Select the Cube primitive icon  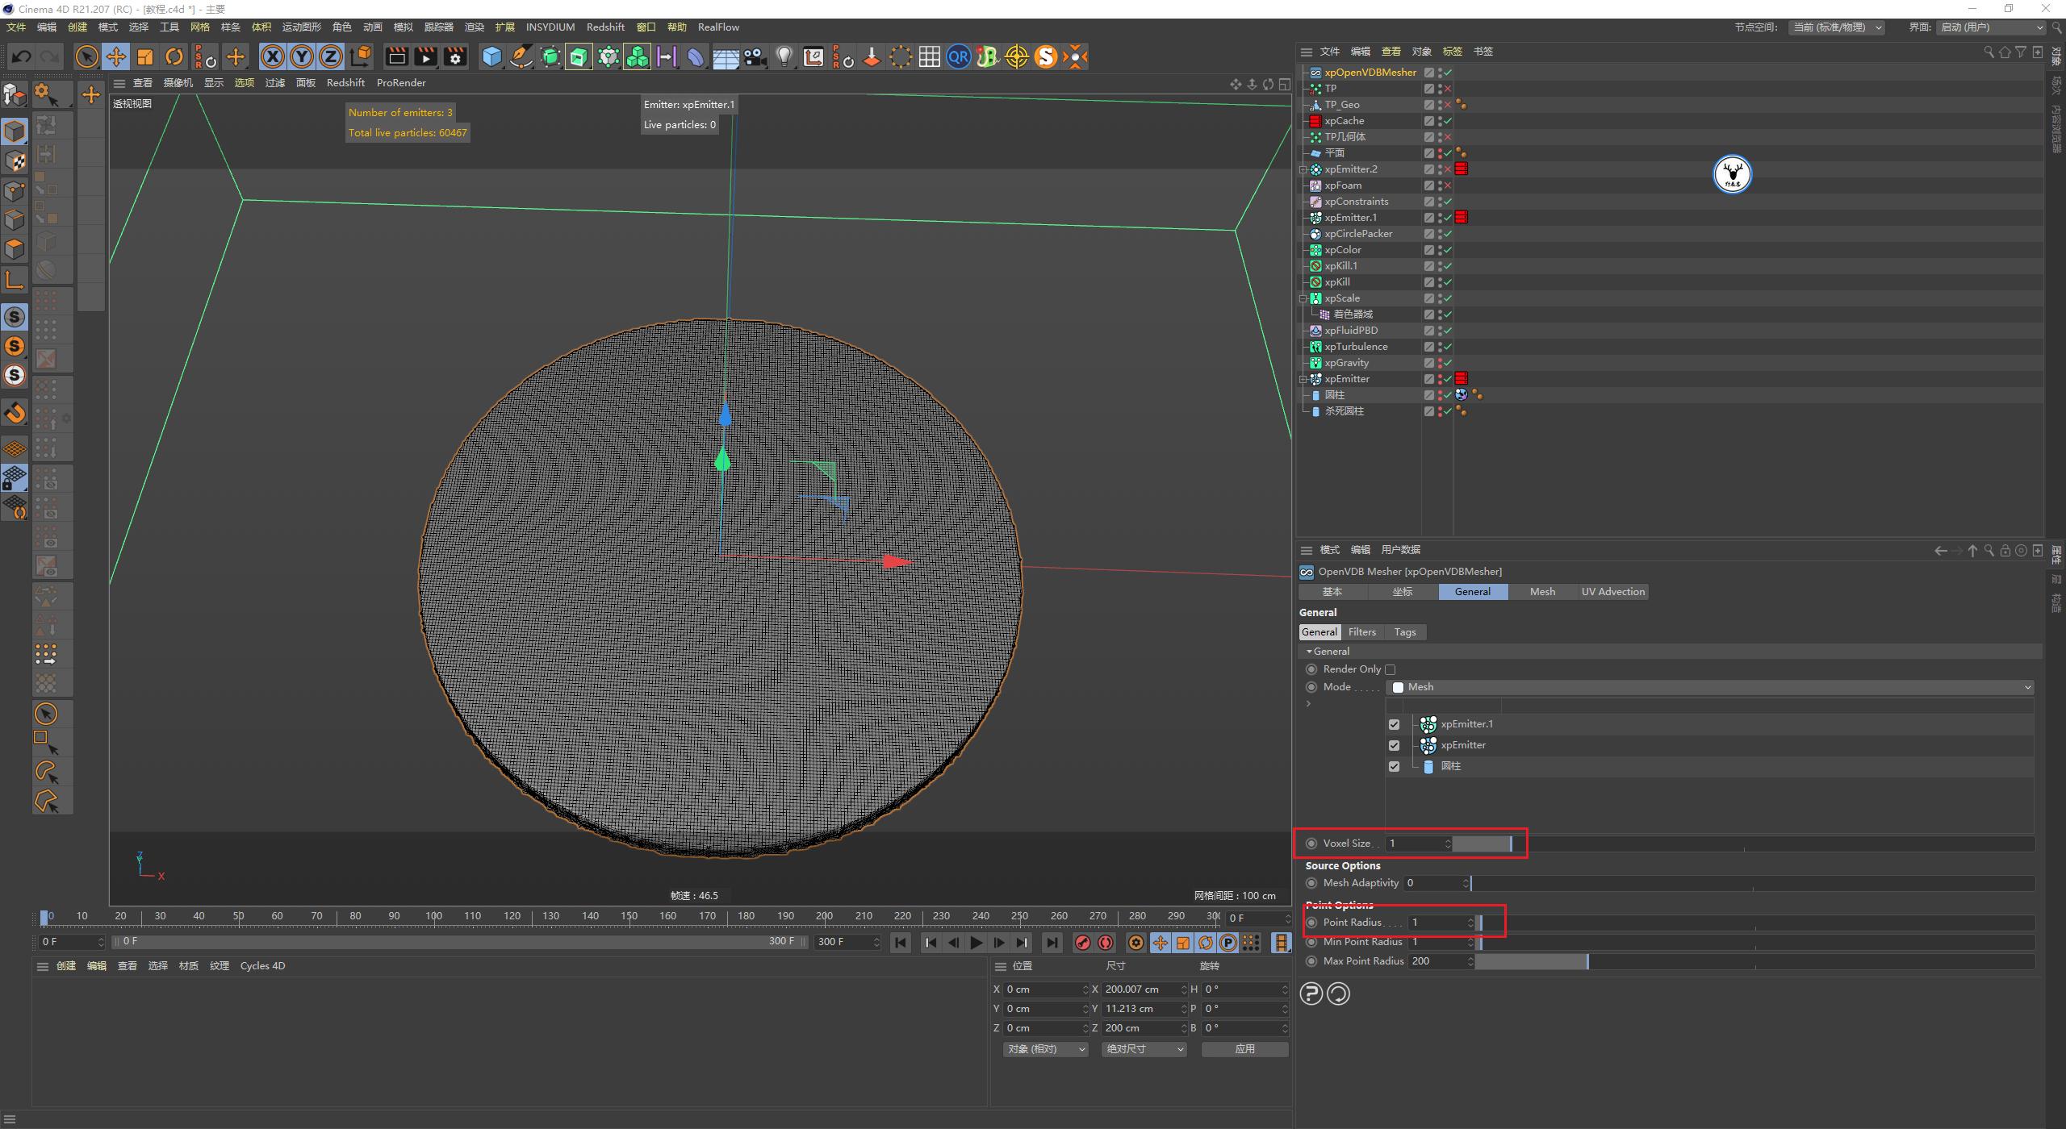click(x=491, y=56)
